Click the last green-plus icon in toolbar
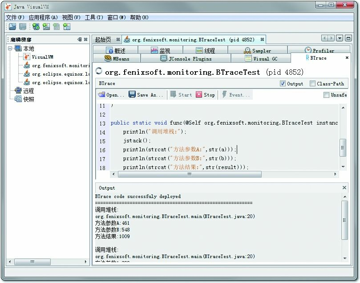Viewport: 360px width, 283px height. pos(67,27)
